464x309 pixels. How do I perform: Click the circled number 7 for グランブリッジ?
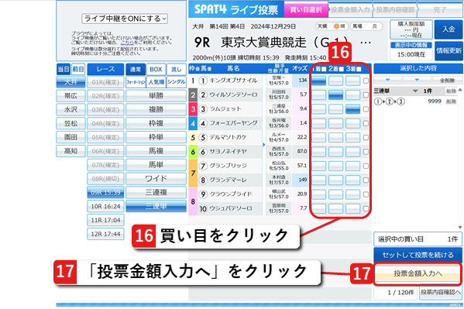click(x=203, y=166)
